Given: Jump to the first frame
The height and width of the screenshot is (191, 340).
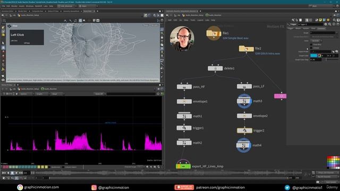Looking at the screenshot, I should (x=4, y=173).
